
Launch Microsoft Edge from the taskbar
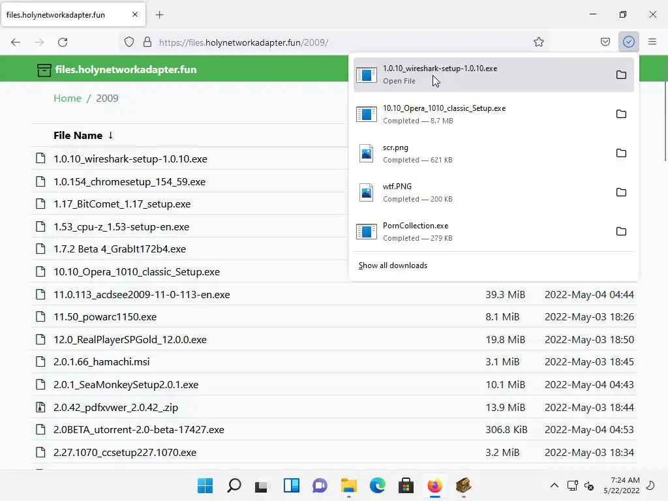click(378, 485)
